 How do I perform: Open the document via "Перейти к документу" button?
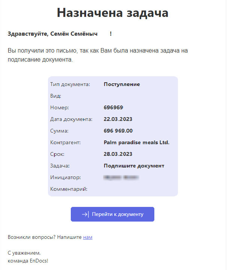pos(112,214)
